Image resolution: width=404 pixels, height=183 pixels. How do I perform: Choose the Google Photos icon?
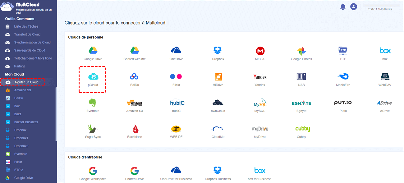coord(301,51)
